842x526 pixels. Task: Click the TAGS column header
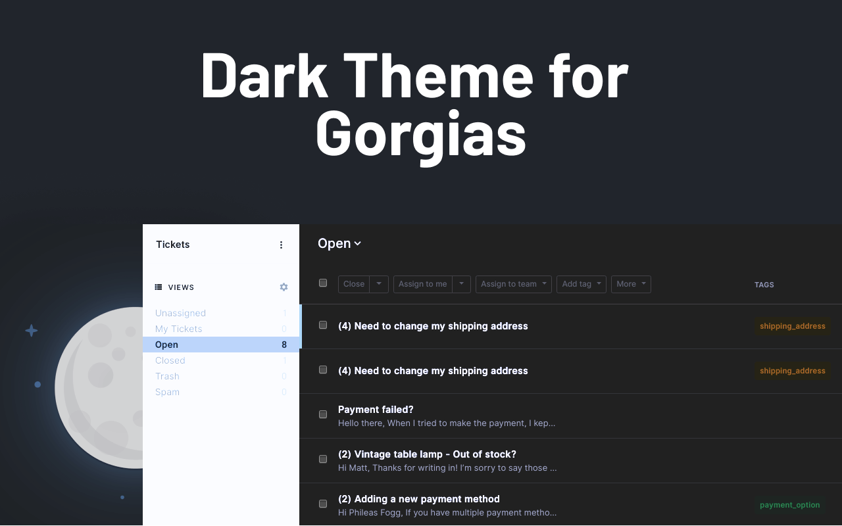click(x=764, y=285)
